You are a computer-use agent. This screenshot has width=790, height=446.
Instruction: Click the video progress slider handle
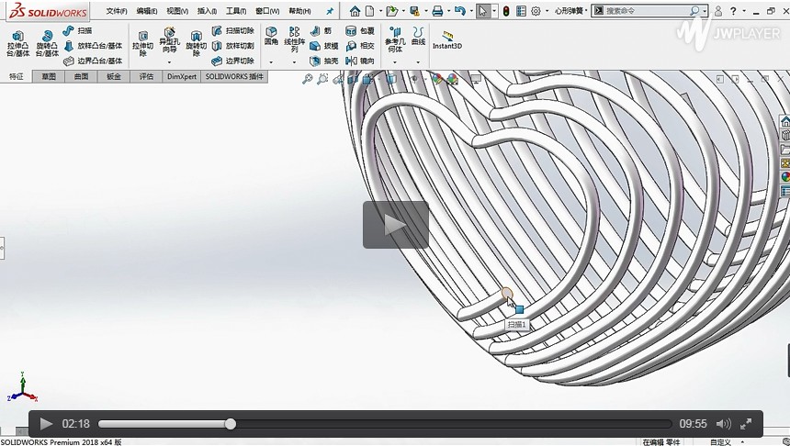pyautogui.click(x=231, y=424)
